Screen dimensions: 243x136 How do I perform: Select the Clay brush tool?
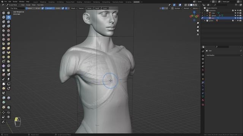[3, 17]
